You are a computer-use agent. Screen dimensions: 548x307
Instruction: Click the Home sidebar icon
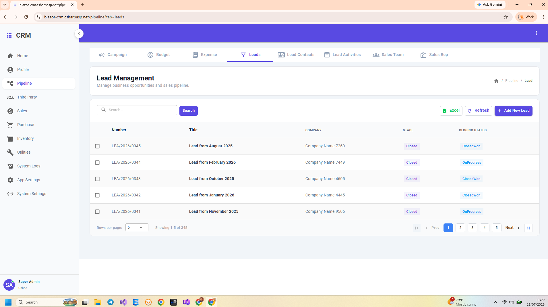click(10, 56)
